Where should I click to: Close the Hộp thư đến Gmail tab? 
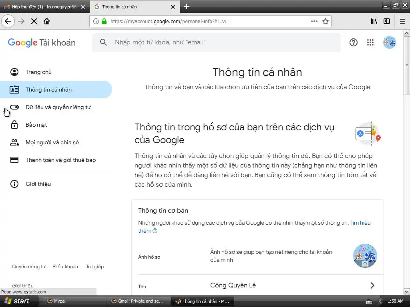tap(83, 7)
